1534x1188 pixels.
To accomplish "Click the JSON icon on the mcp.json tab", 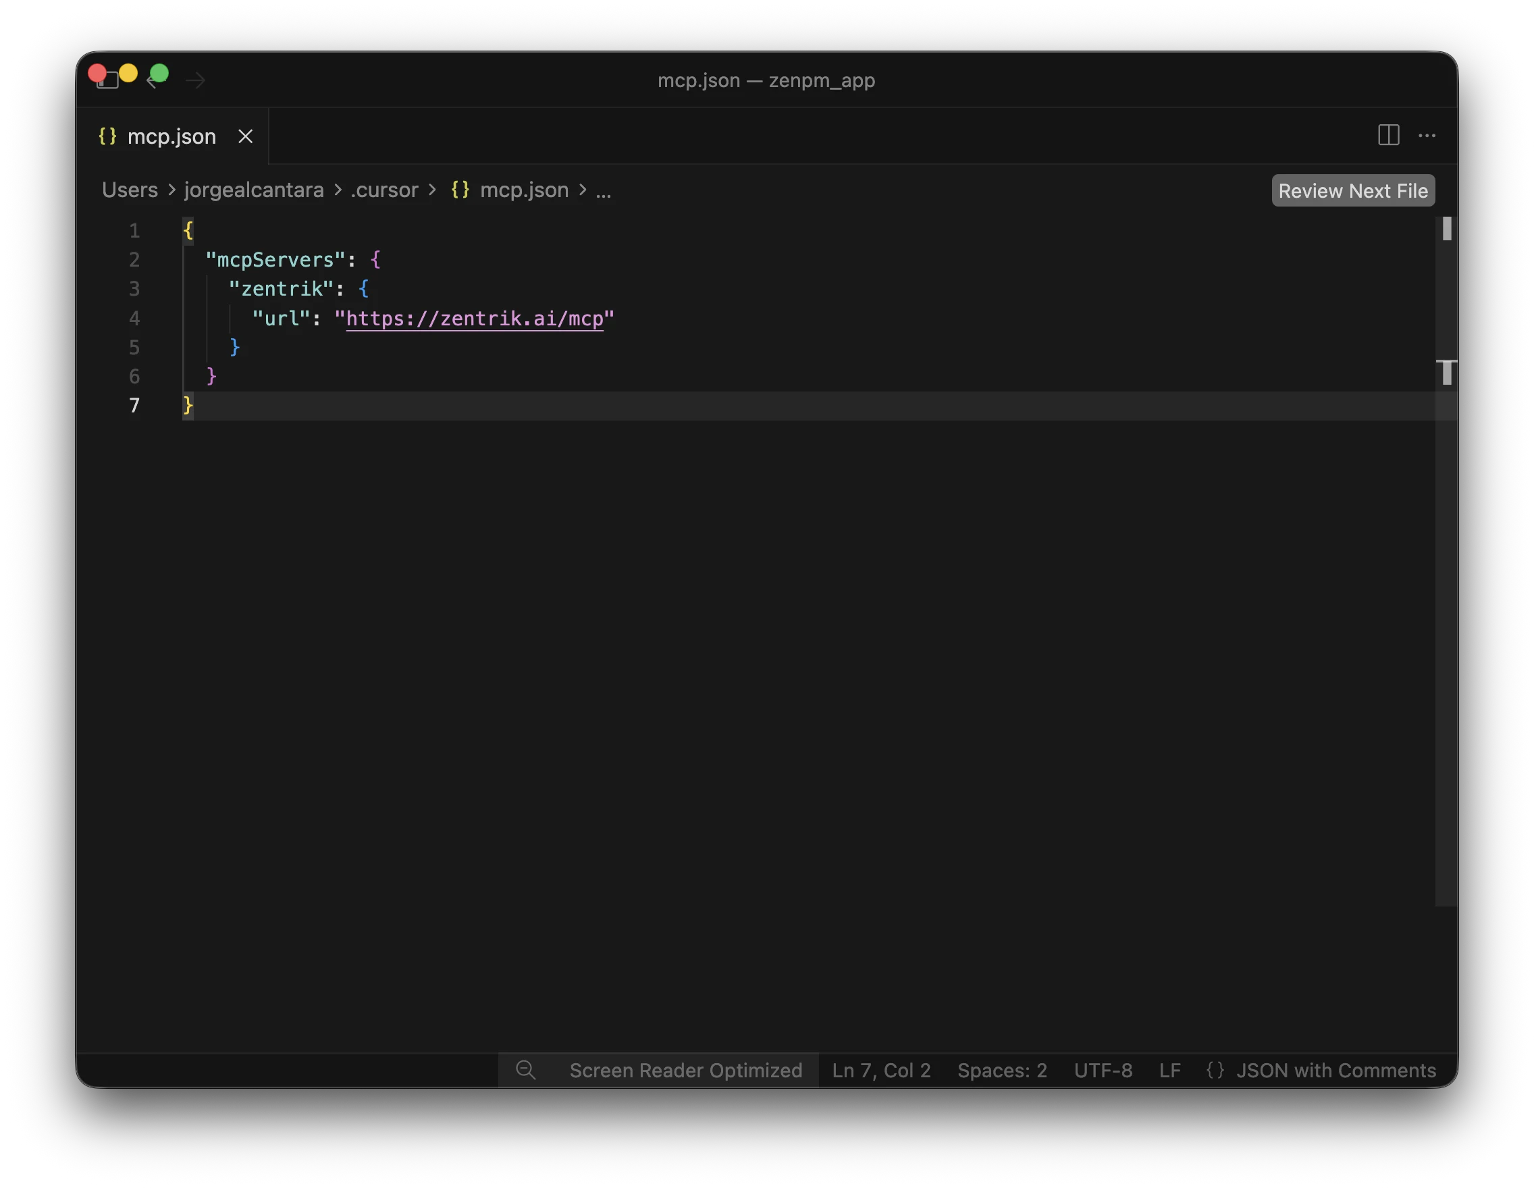I will coord(107,136).
